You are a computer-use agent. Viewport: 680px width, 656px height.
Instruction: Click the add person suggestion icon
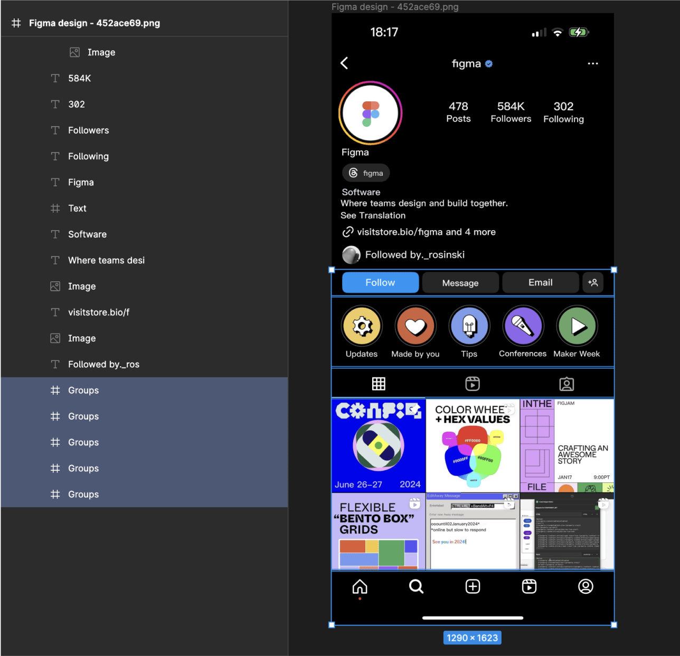click(x=593, y=282)
